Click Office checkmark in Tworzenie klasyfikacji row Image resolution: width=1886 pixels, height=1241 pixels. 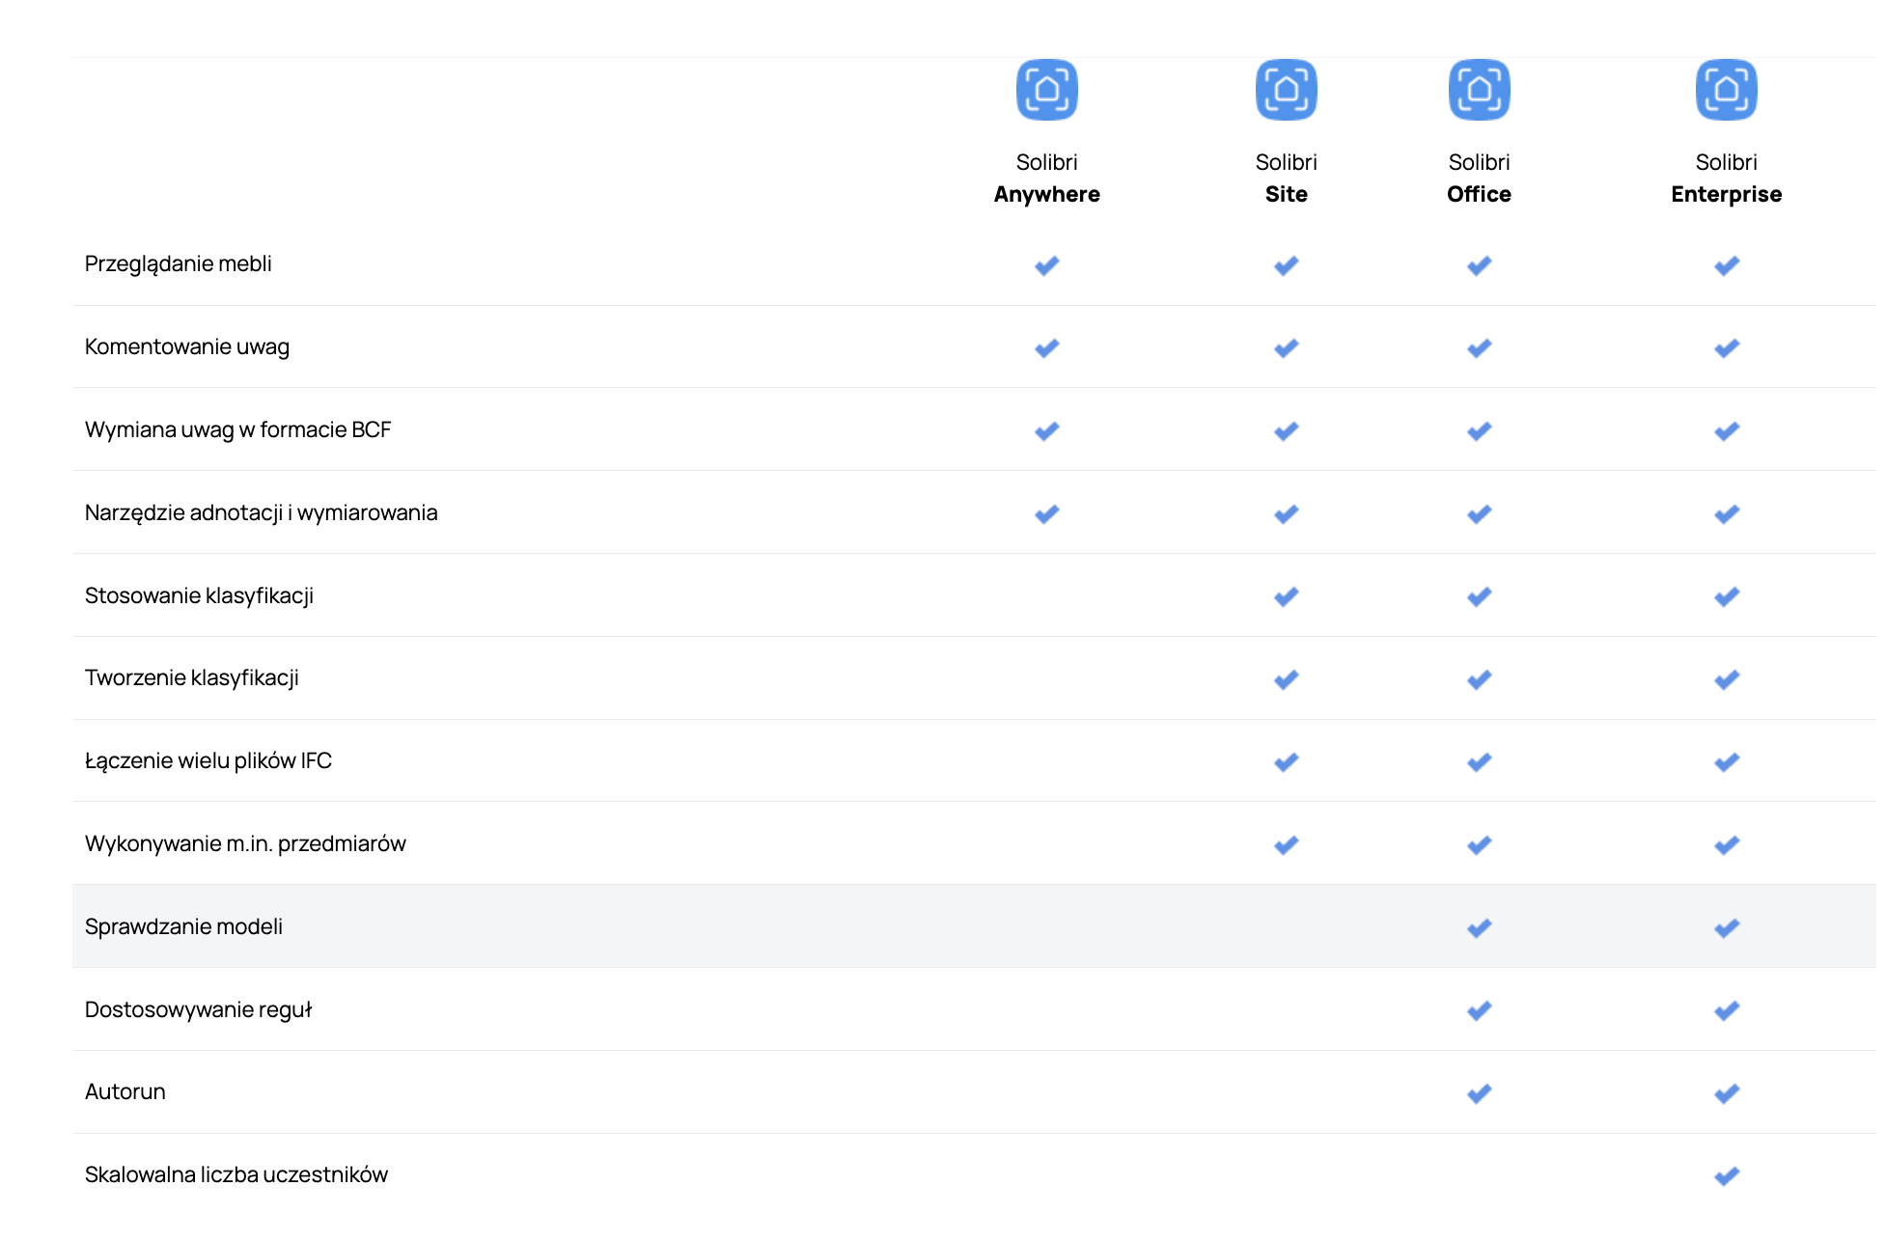[x=1479, y=680]
